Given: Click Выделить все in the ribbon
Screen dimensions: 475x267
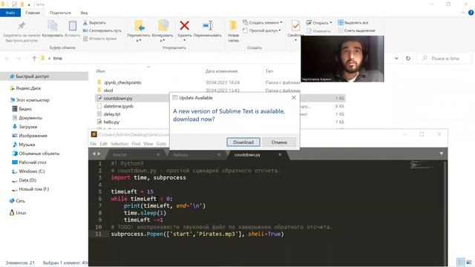Looking at the screenshot, I should 353,23.
